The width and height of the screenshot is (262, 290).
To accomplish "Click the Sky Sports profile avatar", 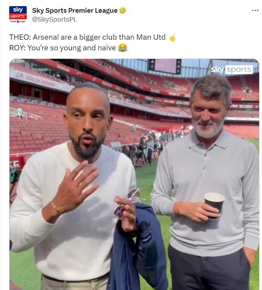I will [x=18, y=14].
